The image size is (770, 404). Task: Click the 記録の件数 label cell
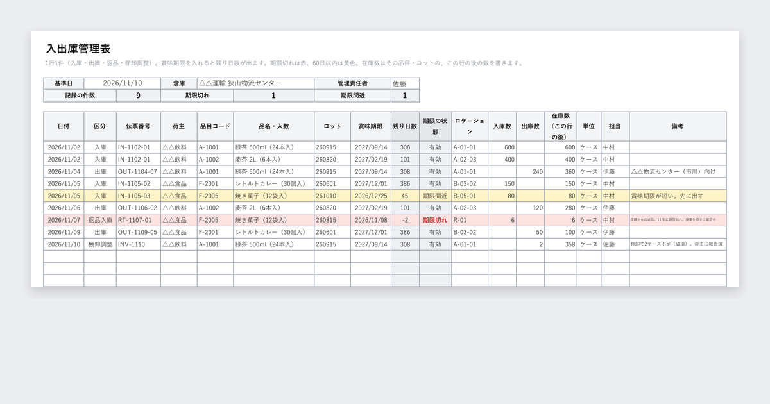click(x=80, y=96)
